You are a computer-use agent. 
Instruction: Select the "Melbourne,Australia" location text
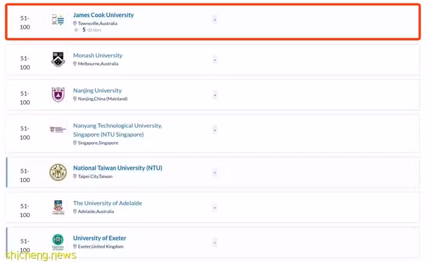pos(98,64)
